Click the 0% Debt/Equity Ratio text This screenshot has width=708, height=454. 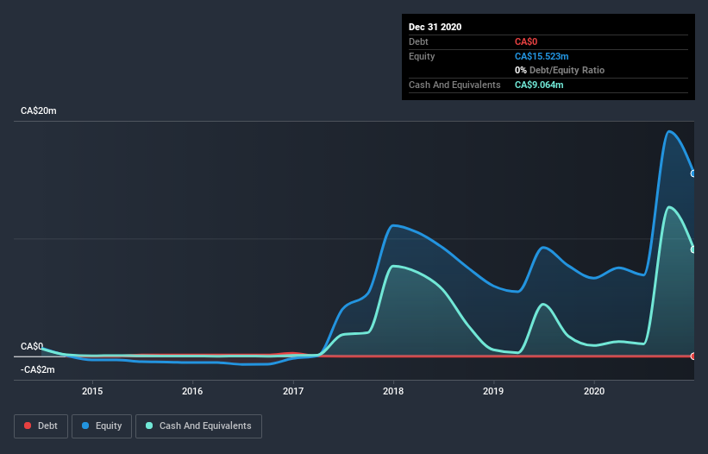pyautogui.click(x=560, y=70)
